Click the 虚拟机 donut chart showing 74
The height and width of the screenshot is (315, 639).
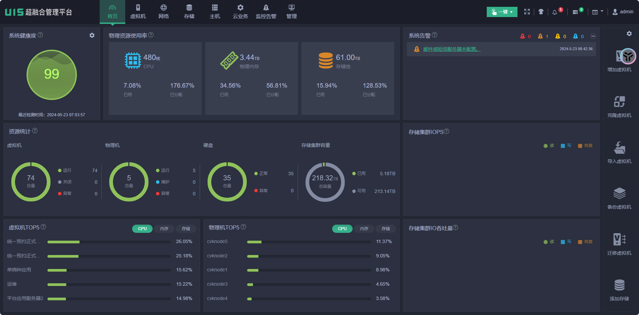tap(31, 182)
